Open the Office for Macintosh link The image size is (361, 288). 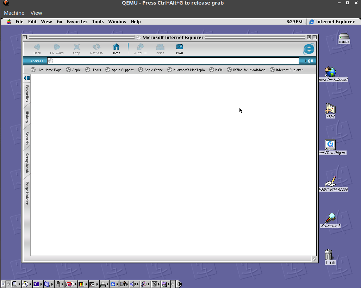(x=246, y=70)
